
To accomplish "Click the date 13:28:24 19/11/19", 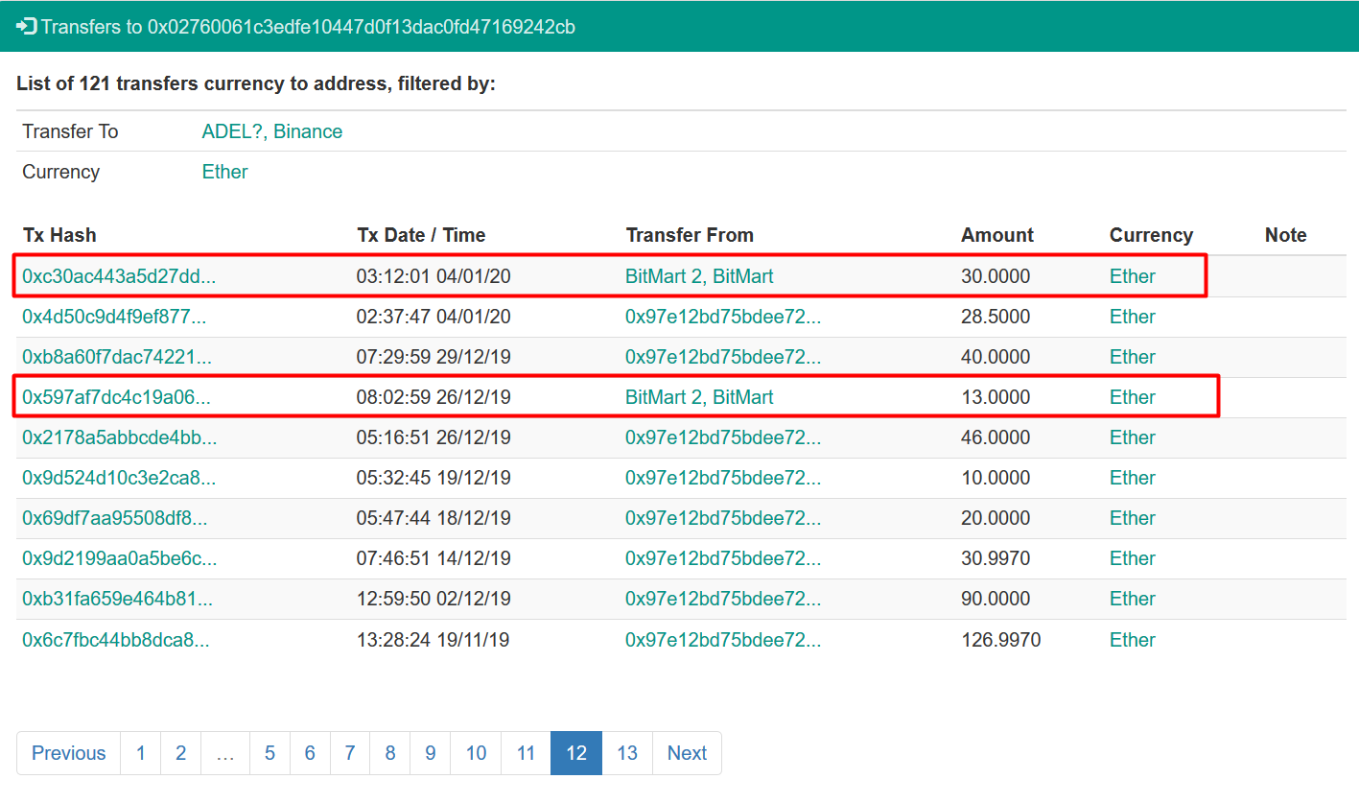I will pos(433,640).
